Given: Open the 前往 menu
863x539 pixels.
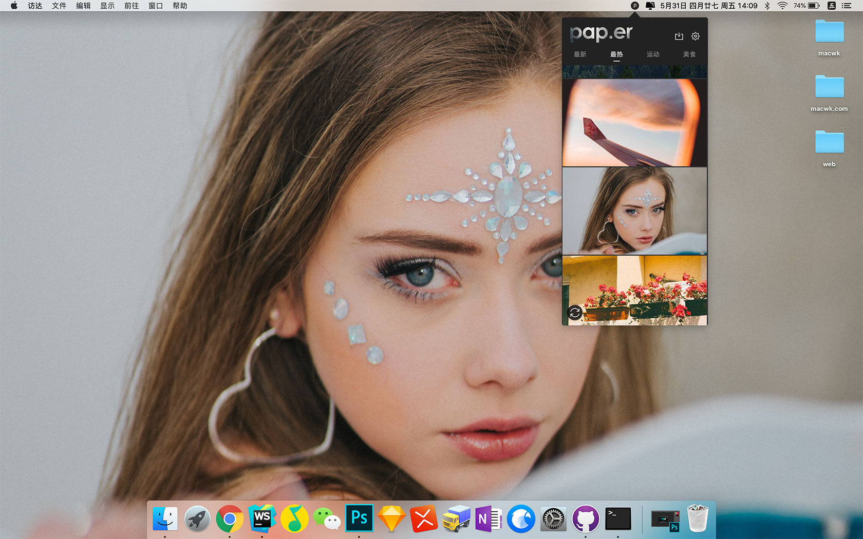Looking at the screenshot, I should tap(132, 6).
